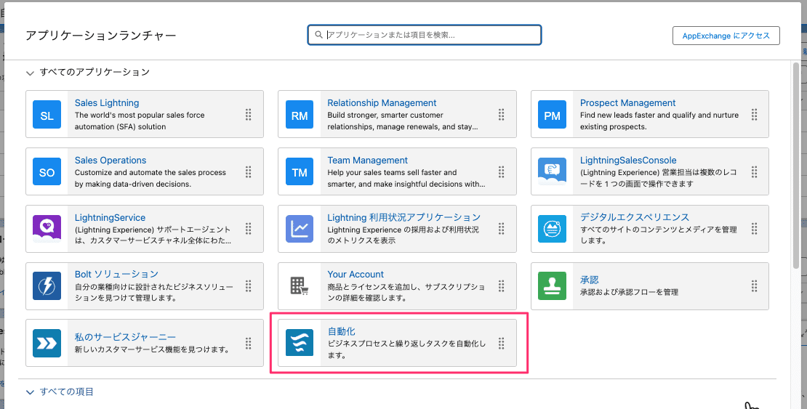Screen dimensions: 807x409
Task: Open the Team Management link
Action: point(367,160)
